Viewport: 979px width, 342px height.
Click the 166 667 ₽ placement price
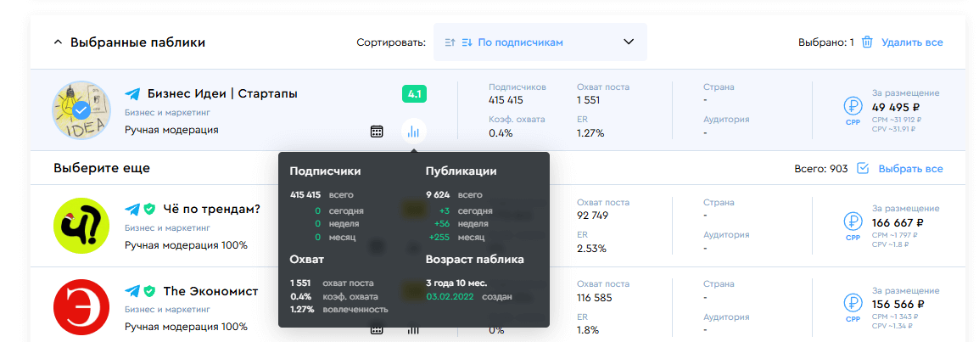point(898,223)
